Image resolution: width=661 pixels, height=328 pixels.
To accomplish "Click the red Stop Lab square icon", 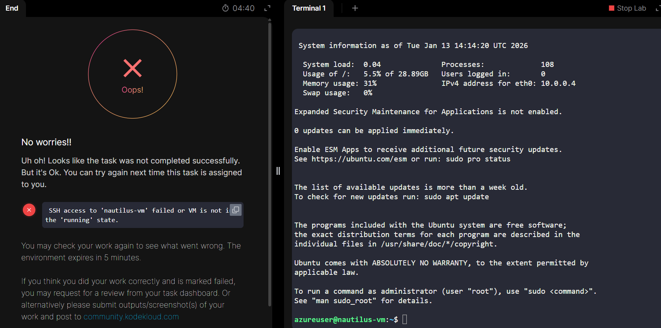I will (x=611, y=8).
